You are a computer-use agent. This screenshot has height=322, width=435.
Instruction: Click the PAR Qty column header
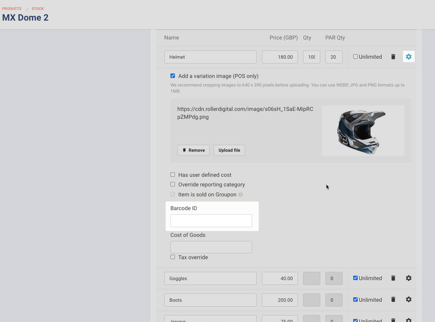tap(335, 38)
